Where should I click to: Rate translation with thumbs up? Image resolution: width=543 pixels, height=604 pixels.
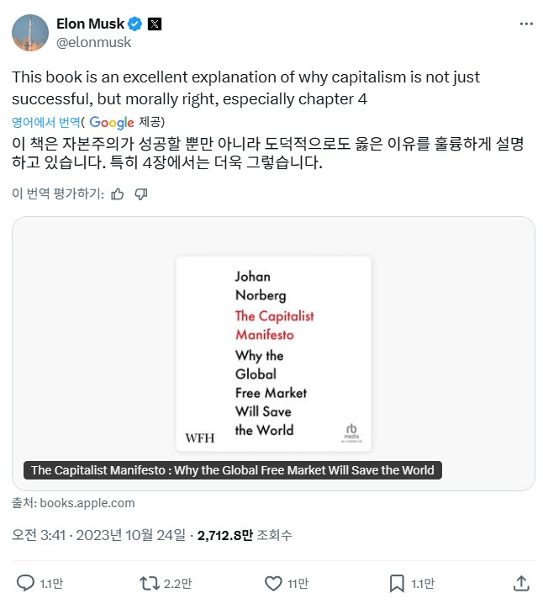click(x=118, y=193)
